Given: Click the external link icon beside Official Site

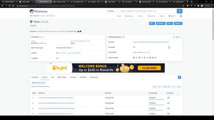Looking at the screenshot, I should (x=149, y=52).
